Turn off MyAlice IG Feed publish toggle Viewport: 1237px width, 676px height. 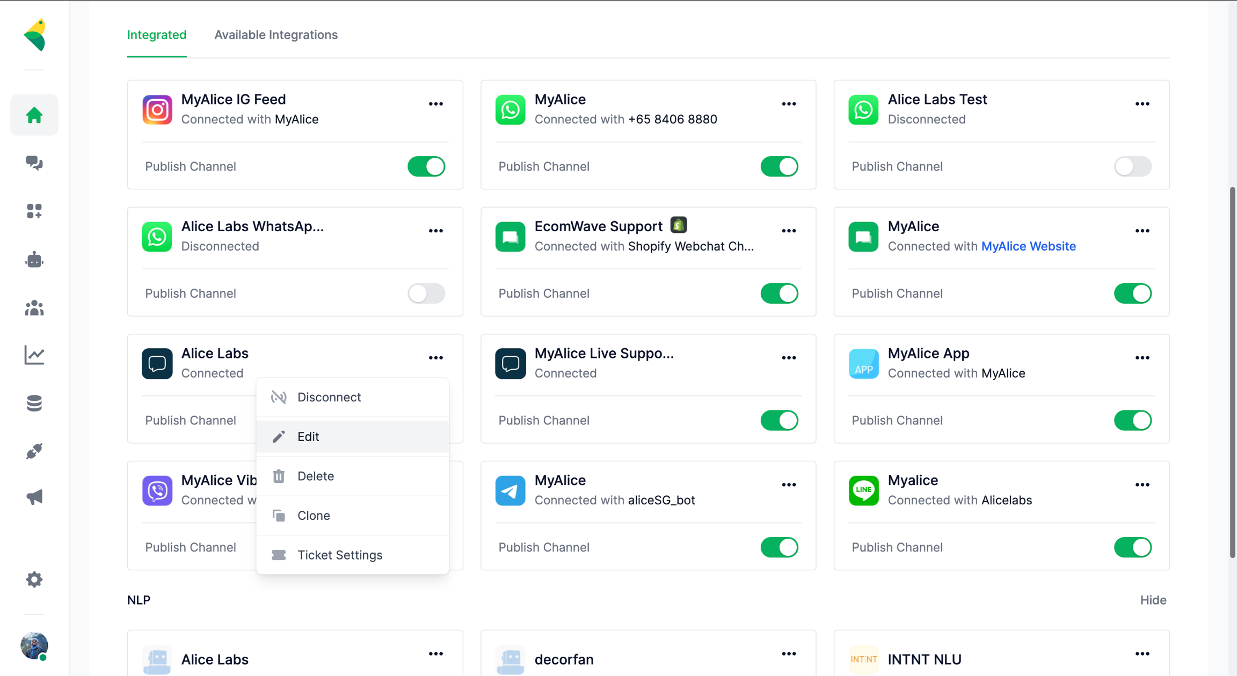pyautogui.click(x=426, y=166)
